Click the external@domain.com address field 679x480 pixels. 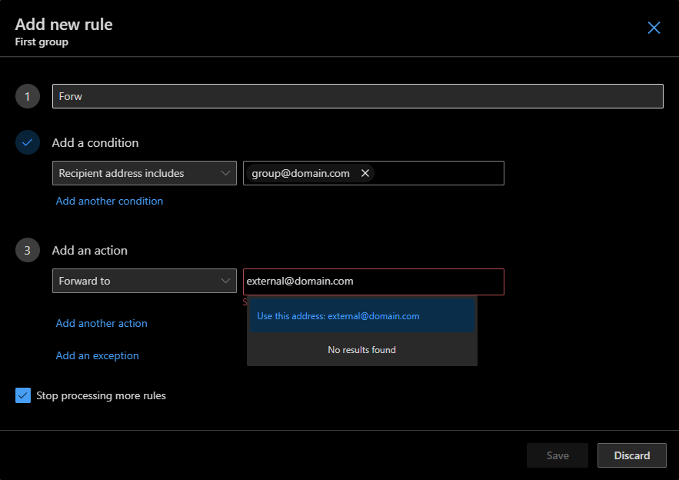point(374,282)
